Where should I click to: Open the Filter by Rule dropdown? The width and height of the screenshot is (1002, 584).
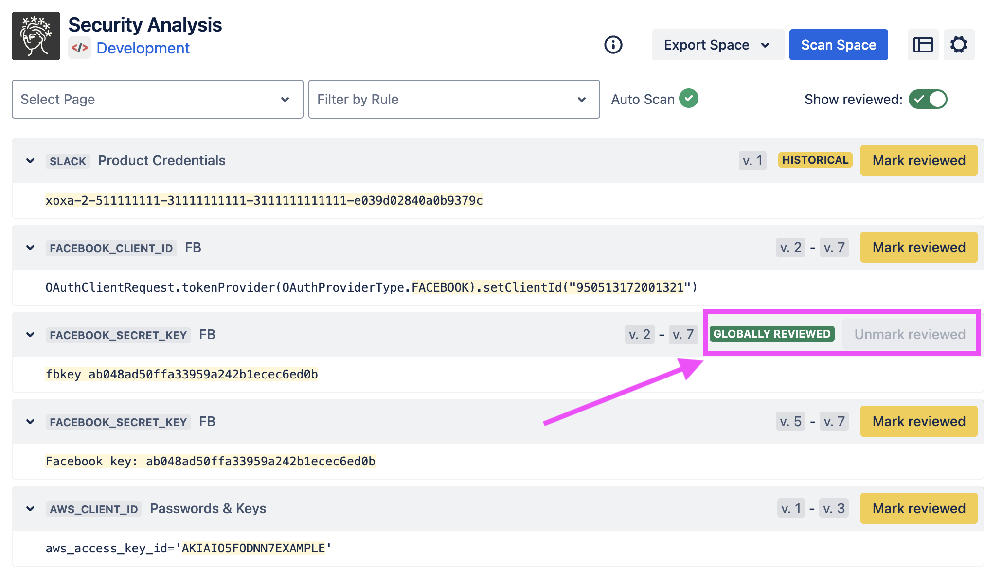pyautogui.click(x=453, y=99)
